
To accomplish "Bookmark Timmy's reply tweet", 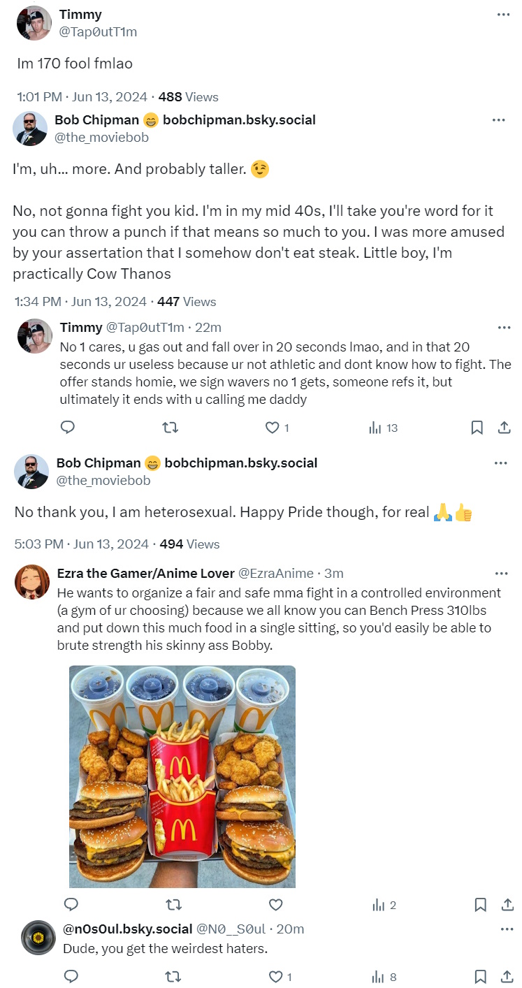I will (x=477, y=428).
